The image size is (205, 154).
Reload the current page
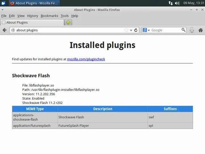136,30
